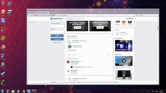Open the Steam desktop shortcut
166x93 pixels.
pos(3,74)
